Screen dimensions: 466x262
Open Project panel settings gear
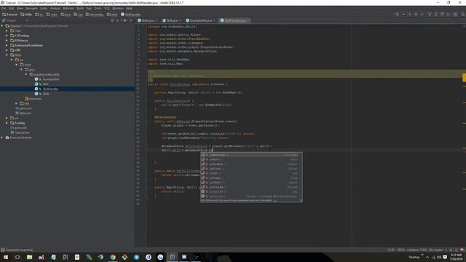(x=125, y=20)
